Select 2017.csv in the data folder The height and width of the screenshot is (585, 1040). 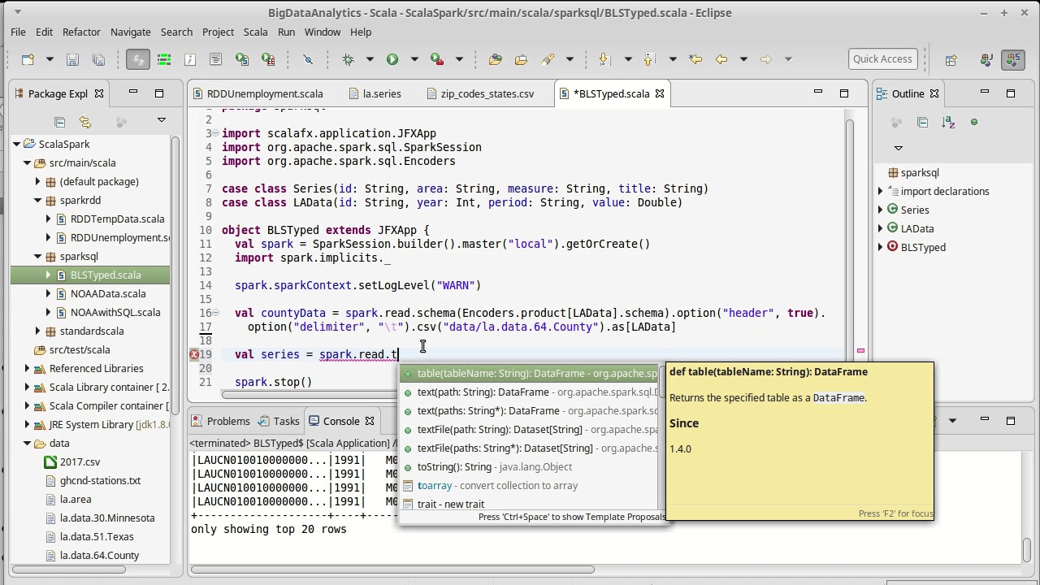[x=80, y=462]
